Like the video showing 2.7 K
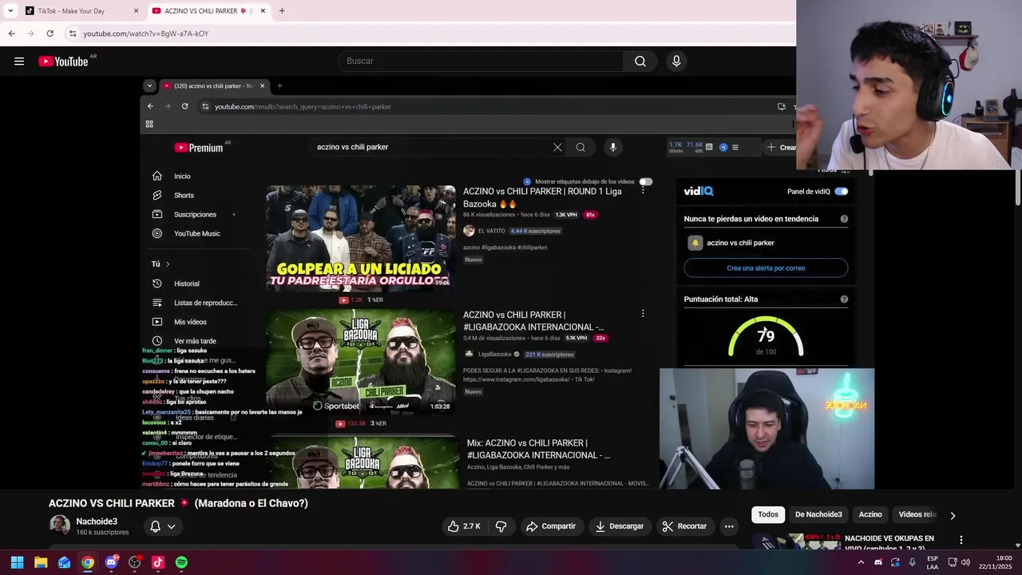Image resolution: width=1022 pixels, height=575 pixels. (464, 526)
